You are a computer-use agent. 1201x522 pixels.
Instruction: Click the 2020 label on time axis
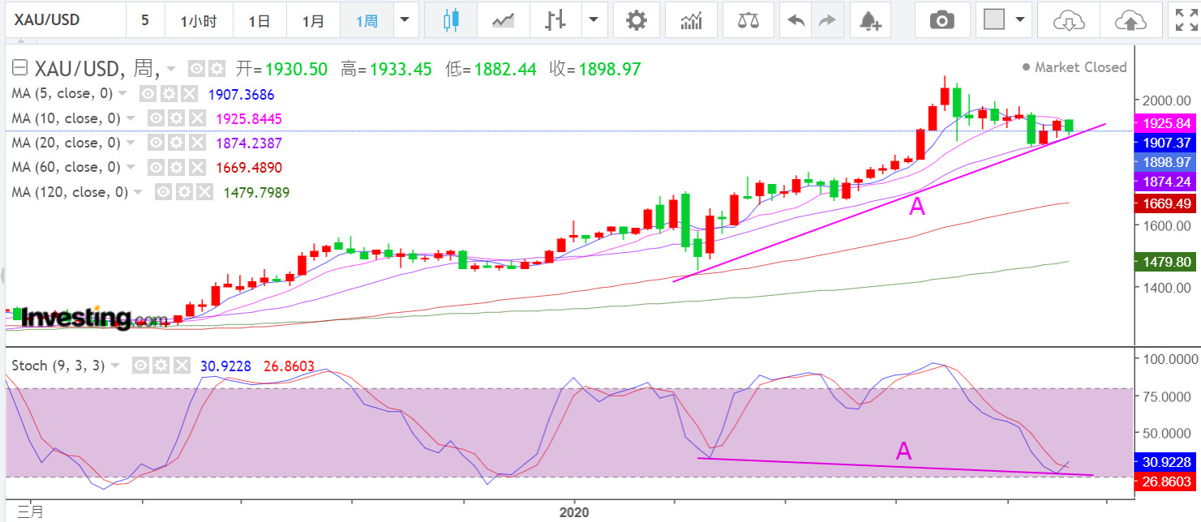574,512
